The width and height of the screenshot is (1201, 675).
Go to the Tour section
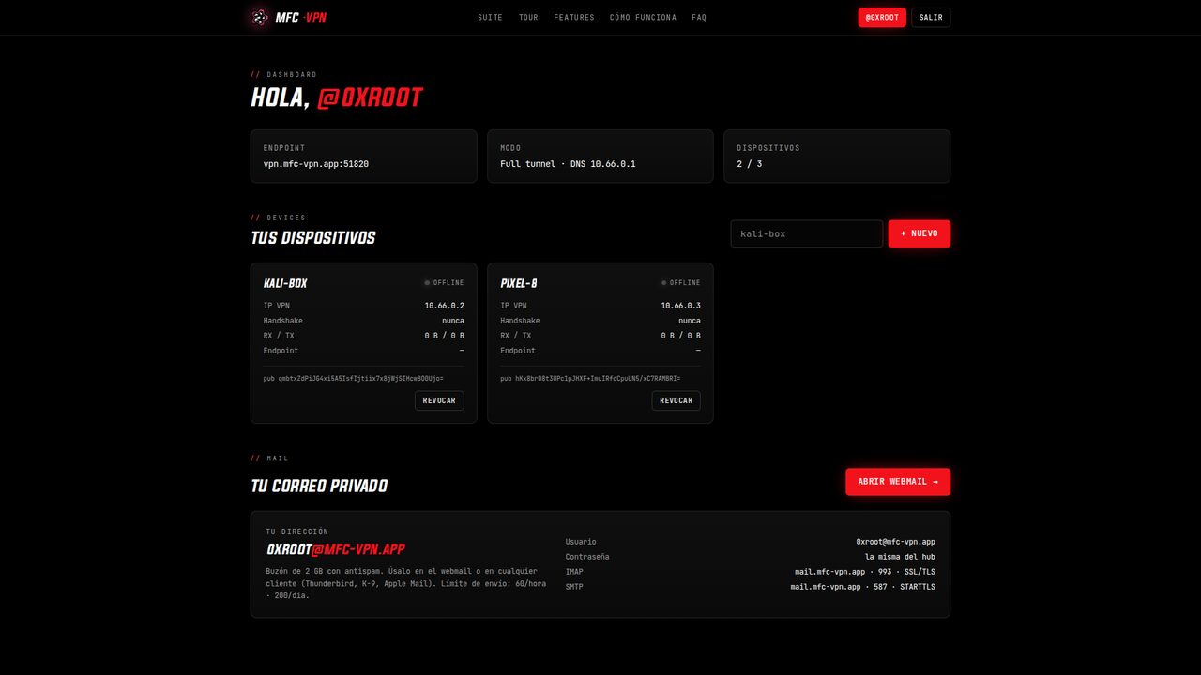528,18
